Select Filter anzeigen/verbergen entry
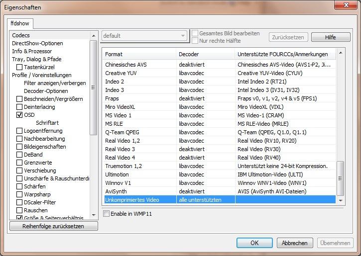Viewport: 361px width, 256px height. coord(55,83)
